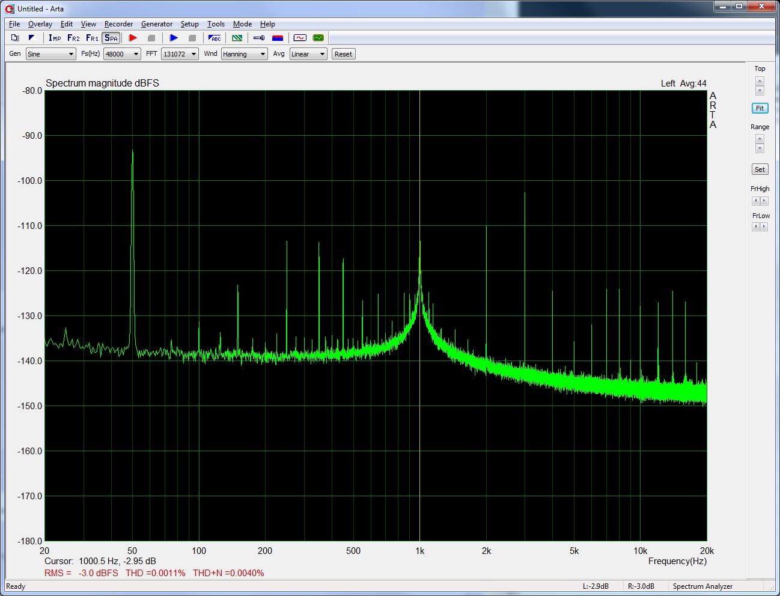This screenshot has height=596, width=780.
Task: Open the Edit menu
Action: [67, 24]
